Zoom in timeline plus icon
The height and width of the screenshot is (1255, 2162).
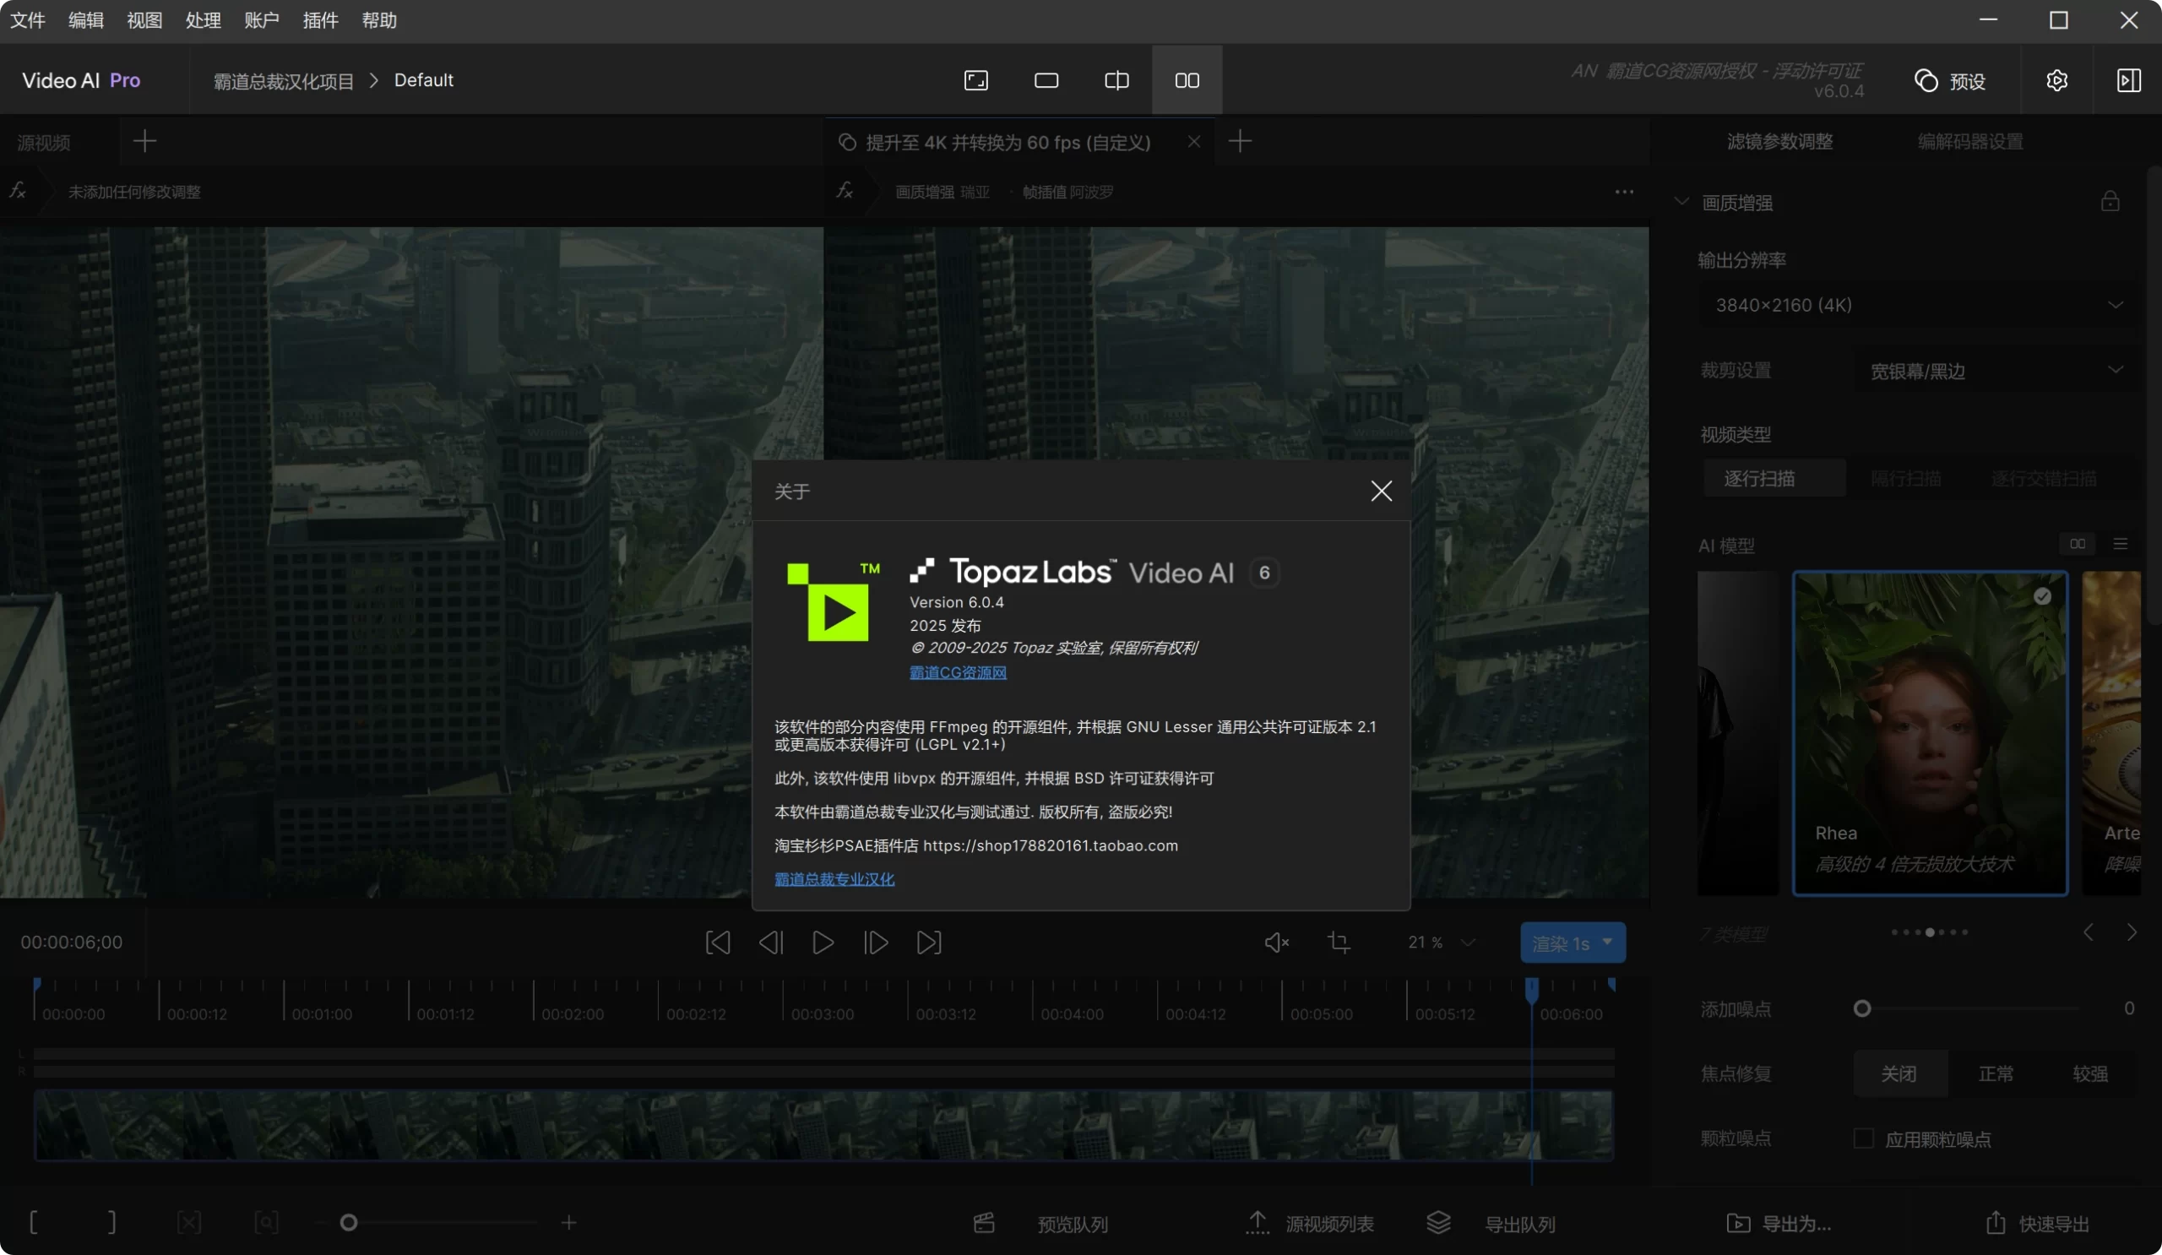click(x=569, y=1222)
